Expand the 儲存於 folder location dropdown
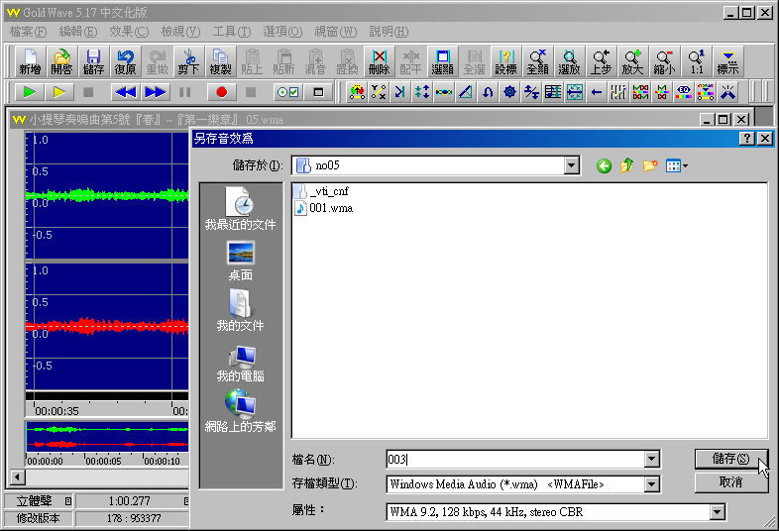Image resolution: width=779 pixels, height=531 pixels. tap(572, 165)
